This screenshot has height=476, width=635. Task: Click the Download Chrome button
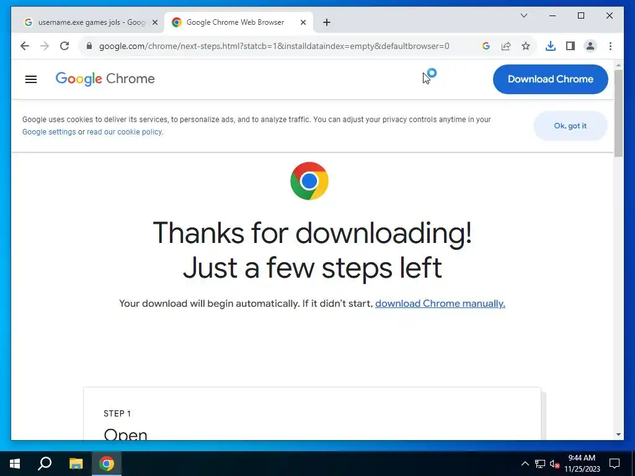point(551,79)
